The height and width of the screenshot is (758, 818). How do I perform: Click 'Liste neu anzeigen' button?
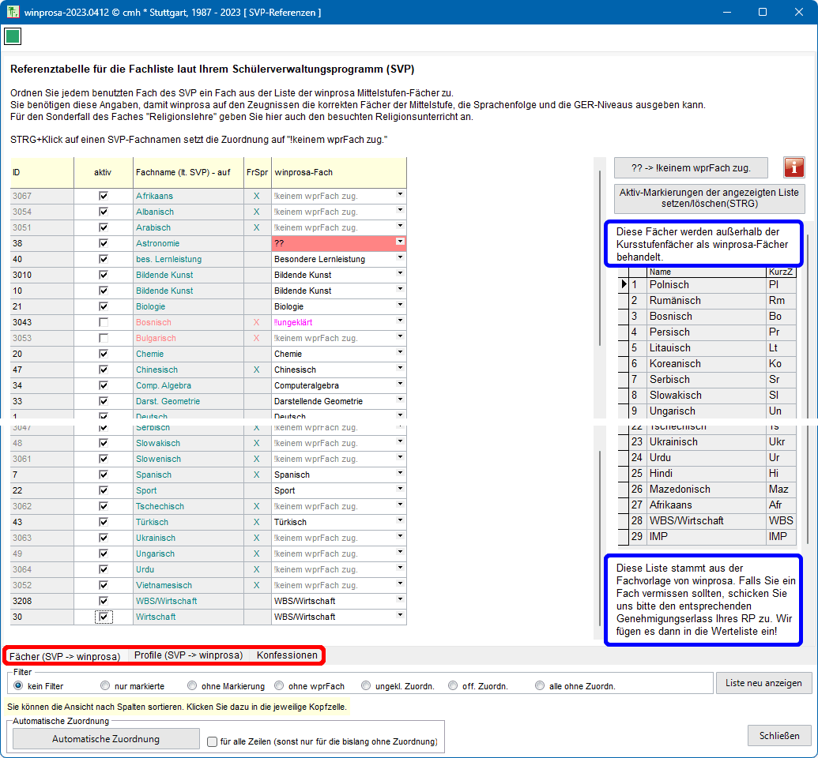pos(763,683)
